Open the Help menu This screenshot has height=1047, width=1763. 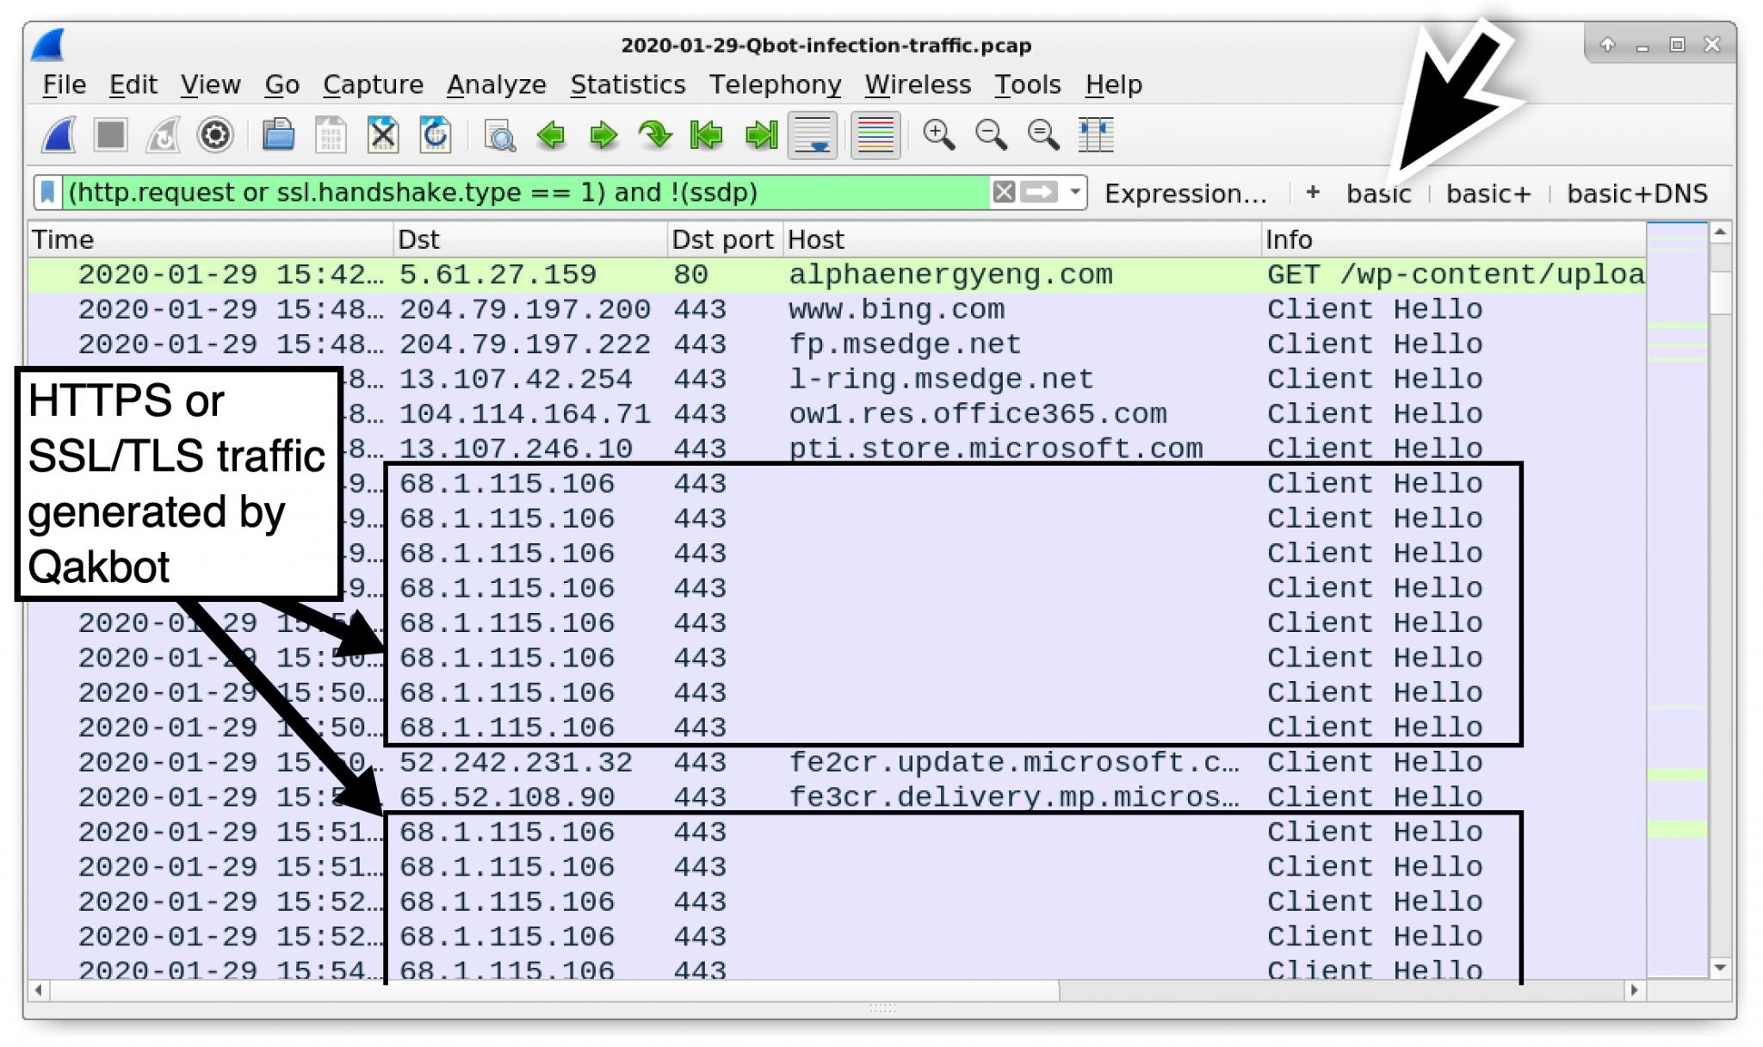pyautogui.click(x=1113, y=84)
